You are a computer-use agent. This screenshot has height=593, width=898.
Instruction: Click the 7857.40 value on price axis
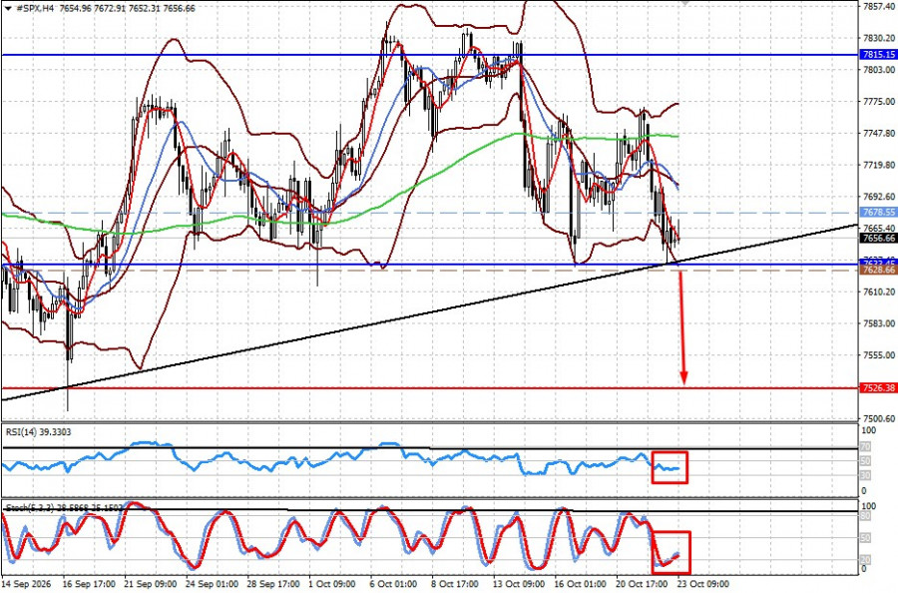(x=879, y=6)
